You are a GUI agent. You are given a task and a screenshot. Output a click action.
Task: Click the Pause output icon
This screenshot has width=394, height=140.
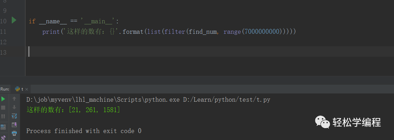[3, 116]
